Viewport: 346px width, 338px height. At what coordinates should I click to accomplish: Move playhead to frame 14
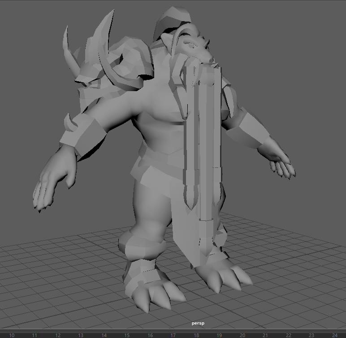(x=104, y=335)
